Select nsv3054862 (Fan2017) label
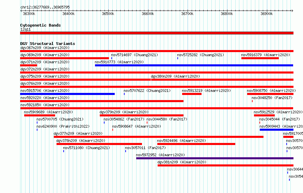This screenshot has height=193, width=303. tap(124, 119)
